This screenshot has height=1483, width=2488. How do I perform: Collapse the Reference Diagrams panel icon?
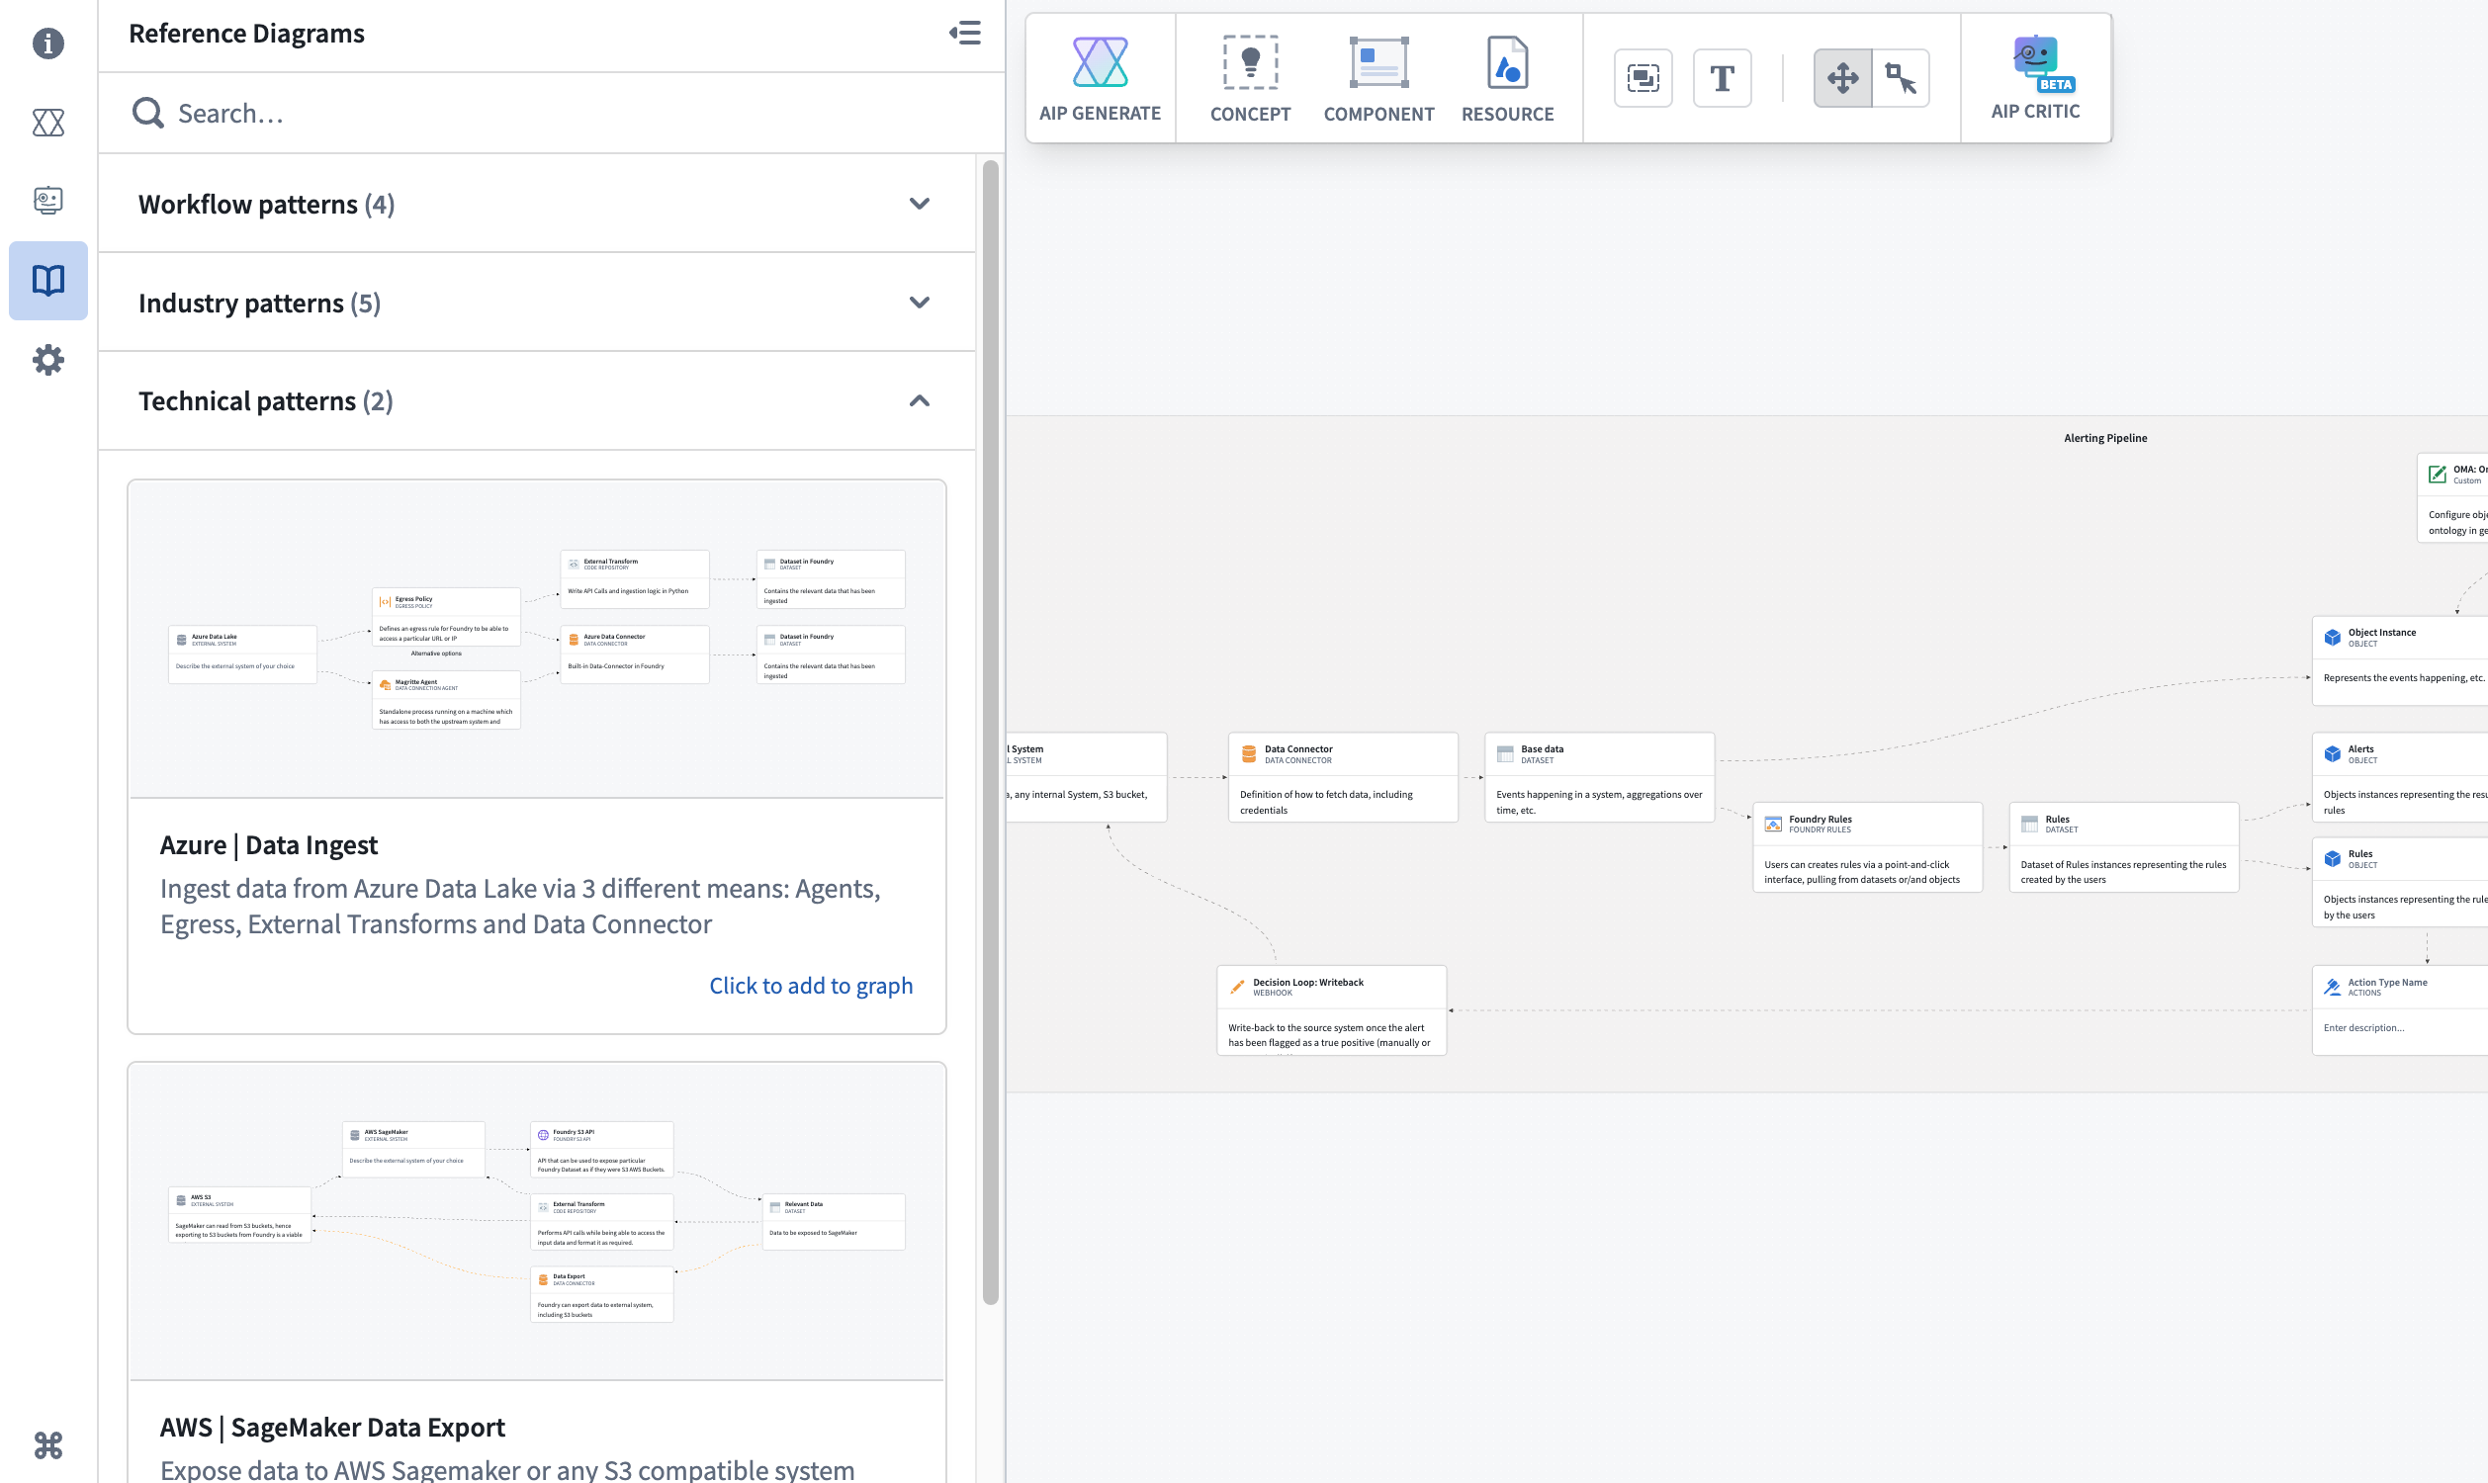964,33
